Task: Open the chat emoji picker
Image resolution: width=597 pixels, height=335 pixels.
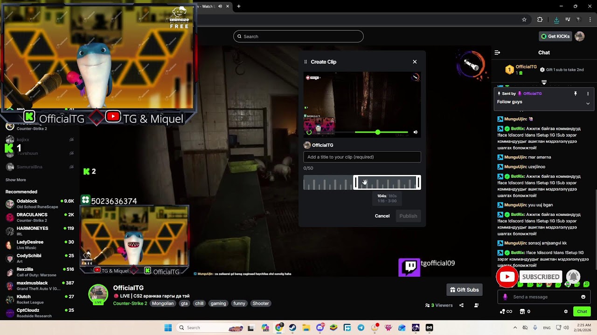Action: (x=583, y=297)
